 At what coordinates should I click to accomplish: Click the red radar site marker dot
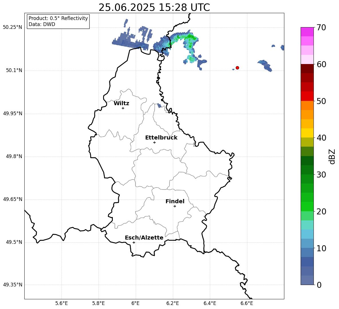(237, 68)
